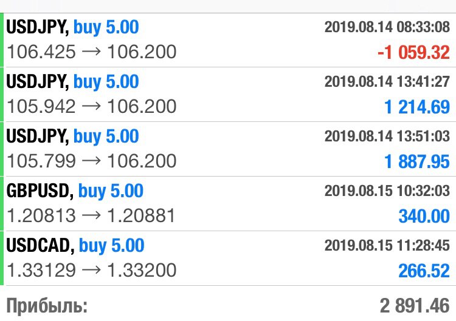Screen dimensions: 456x321
Task: Click price range 105.942 → 106.200
Action: tap(92, 106)
